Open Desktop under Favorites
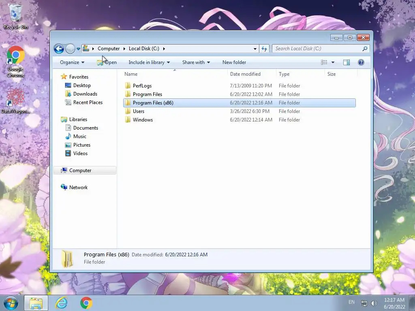Screen dimensions: 415x311 point(82,85)
